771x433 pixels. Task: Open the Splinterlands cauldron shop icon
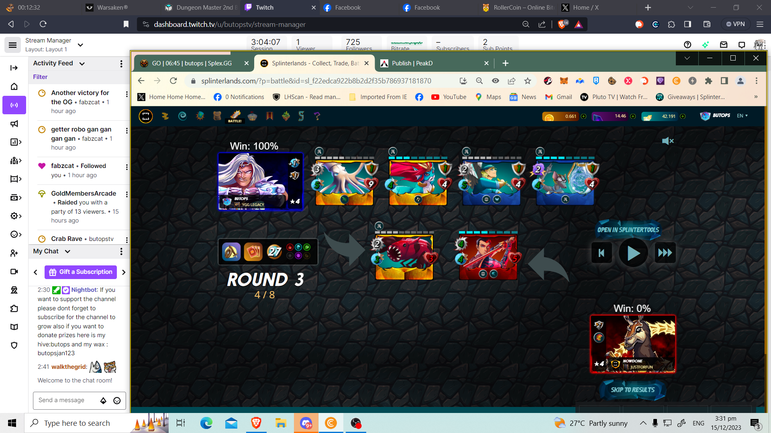pyautogui.click(x=252, y=116)
